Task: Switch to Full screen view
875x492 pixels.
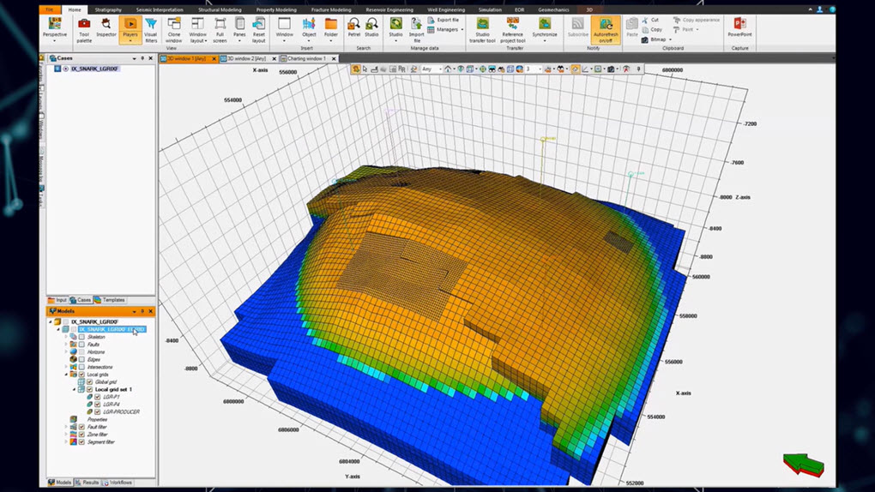Action: pos(220,30)
